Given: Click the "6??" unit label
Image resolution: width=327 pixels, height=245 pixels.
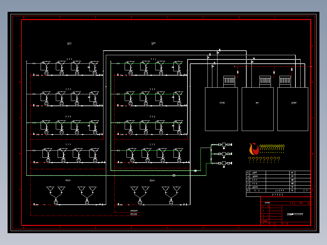Looking at the screenshot, I should coord(69,44).
